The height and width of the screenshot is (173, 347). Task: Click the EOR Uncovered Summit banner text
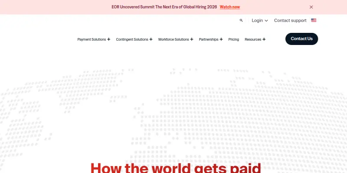[164, 7]
